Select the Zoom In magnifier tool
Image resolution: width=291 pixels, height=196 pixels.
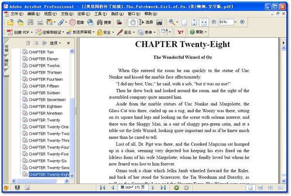point(172,22)
